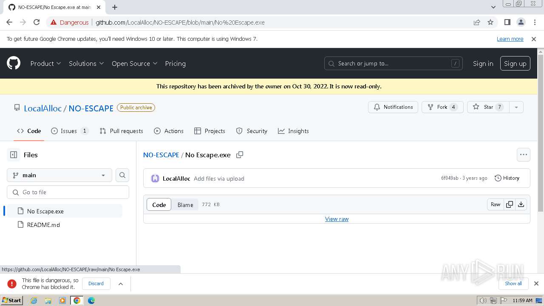Collapse the Files side panel icon
Screen dimensions: 544x306
click(x=14, y=155)
